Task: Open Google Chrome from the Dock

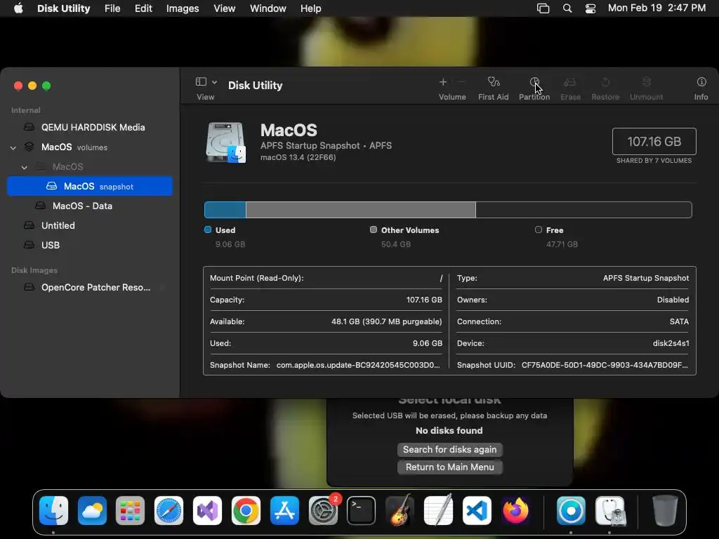Action: click(x=246, y=511)
